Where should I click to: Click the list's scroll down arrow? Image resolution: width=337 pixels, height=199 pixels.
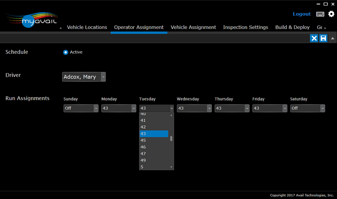[171, 167]
